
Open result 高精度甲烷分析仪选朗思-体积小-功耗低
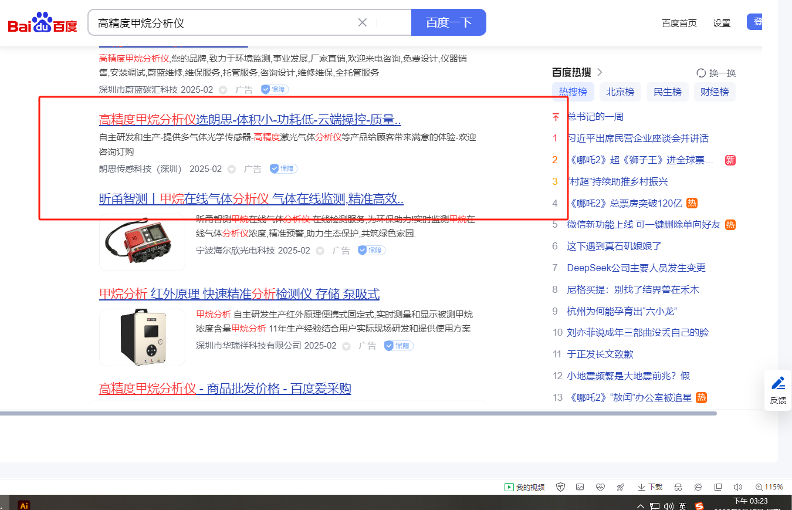(250, 120)
